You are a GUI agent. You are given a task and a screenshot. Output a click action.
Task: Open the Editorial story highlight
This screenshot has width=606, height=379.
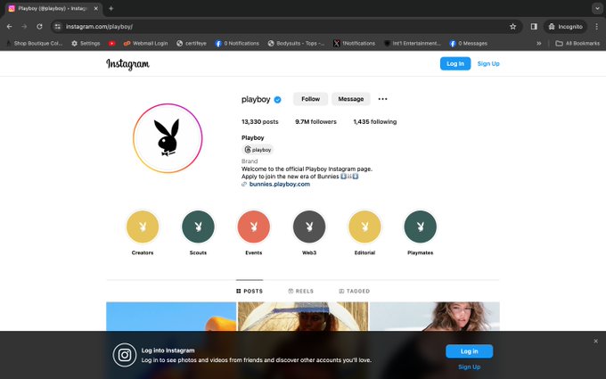pyautogui.click(x=364, y=227)
